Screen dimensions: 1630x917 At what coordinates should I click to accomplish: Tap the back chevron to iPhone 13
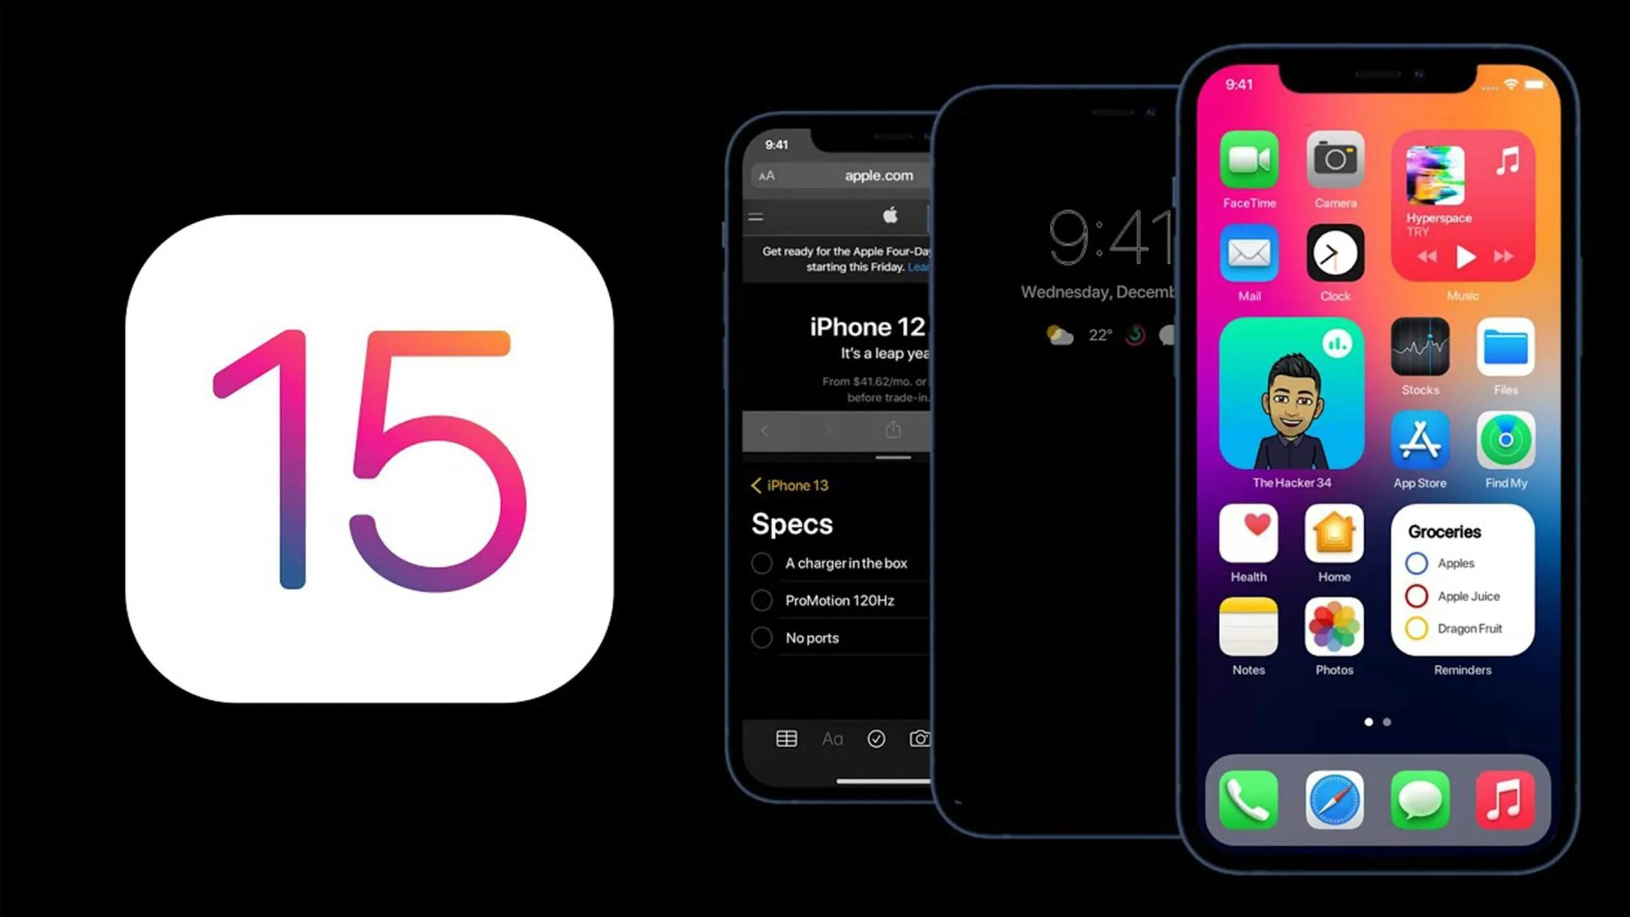point(756,484)
